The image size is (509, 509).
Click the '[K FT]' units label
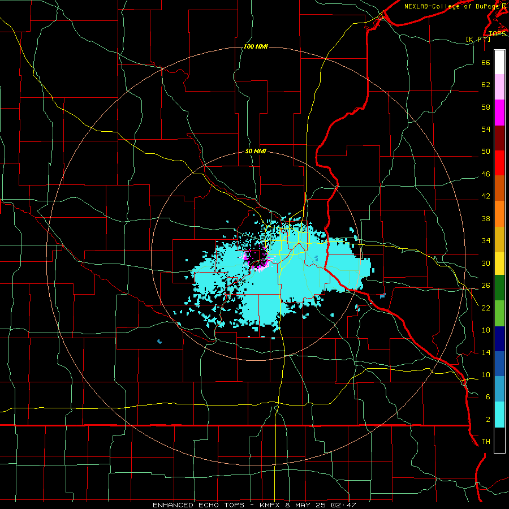point(478,39)
